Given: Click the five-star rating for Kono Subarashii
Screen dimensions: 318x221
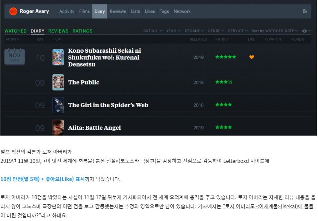Looking at the screenshot, I should [225, 57].
